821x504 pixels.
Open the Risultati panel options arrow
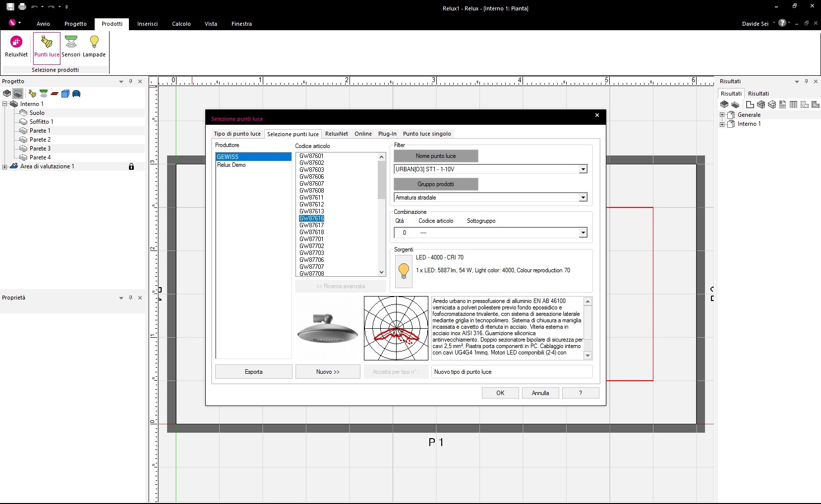797,82
